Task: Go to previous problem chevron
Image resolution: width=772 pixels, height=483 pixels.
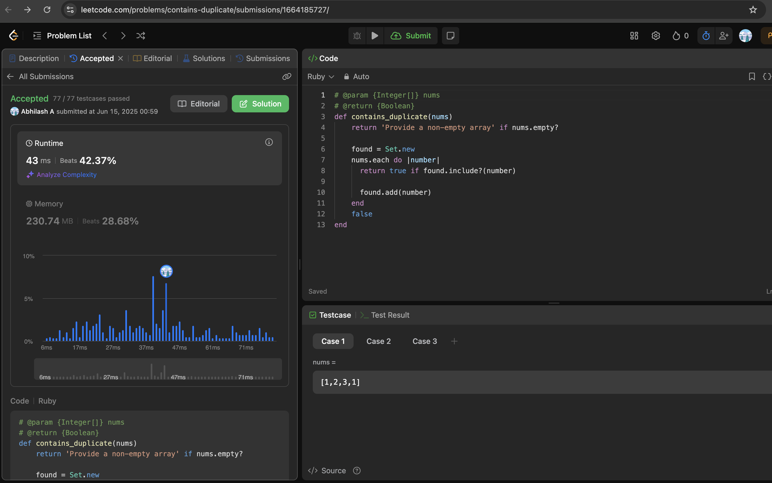Action: [x=105, y=36]
